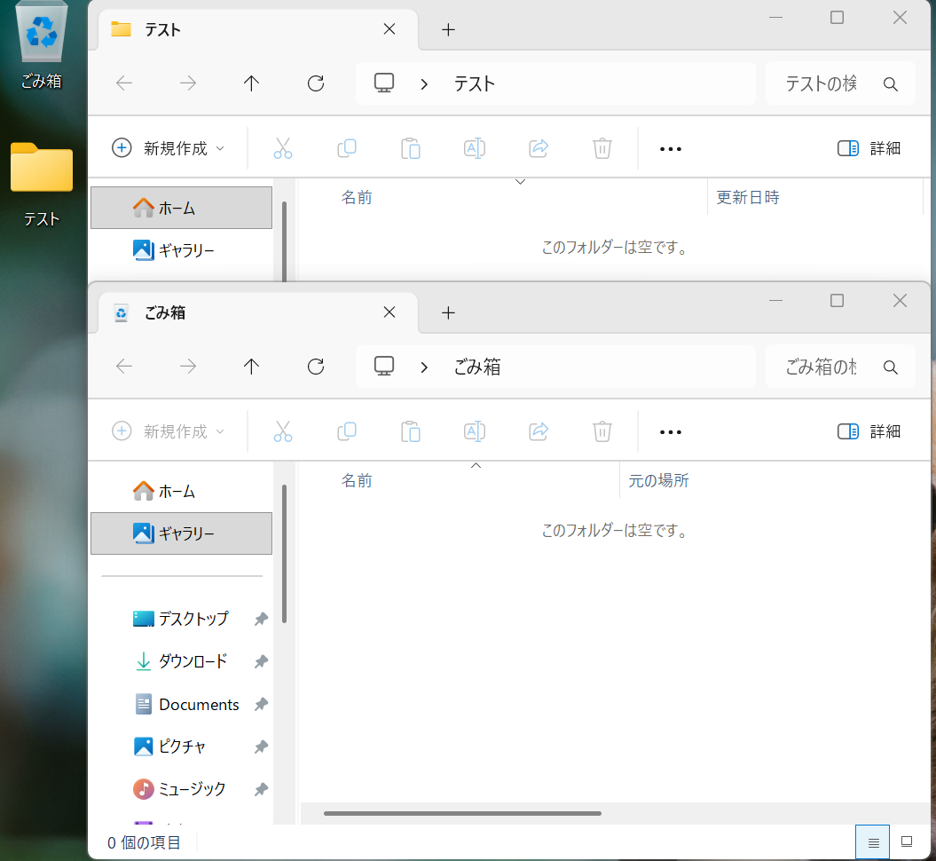Go up one level in ごみ箱 window

251,366
